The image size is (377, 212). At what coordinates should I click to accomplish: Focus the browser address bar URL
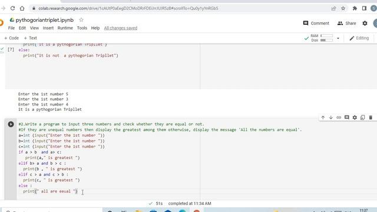point(128,8)
